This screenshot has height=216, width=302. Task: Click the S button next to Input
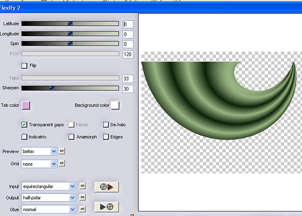coord(82,186)
